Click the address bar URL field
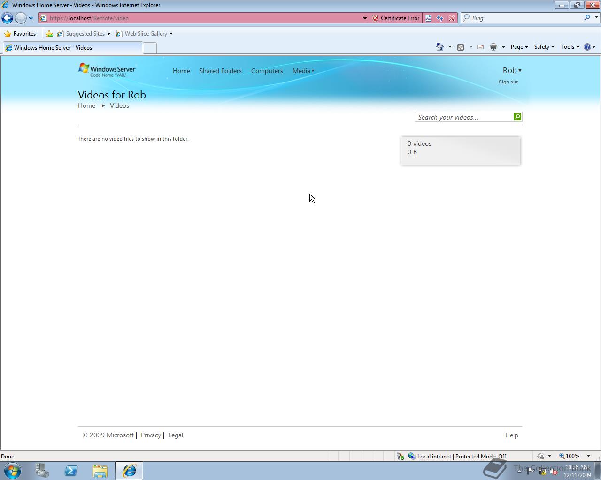 pos(202,18)
